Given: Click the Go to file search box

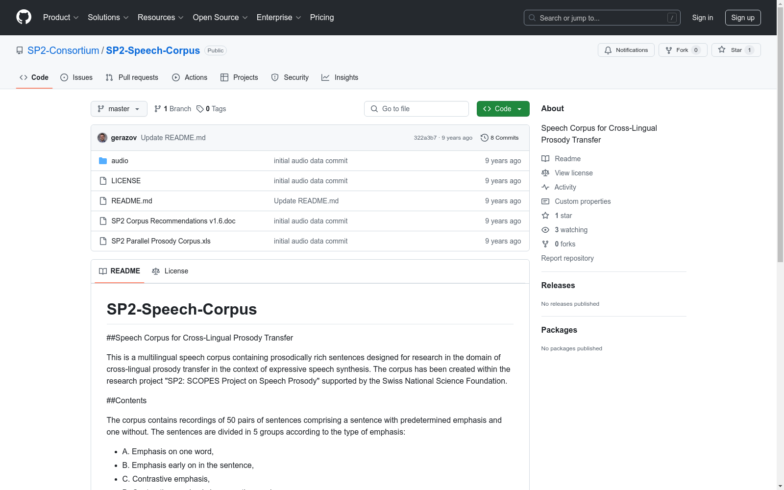Looking at the screenshot, I should tap(416, 109).
